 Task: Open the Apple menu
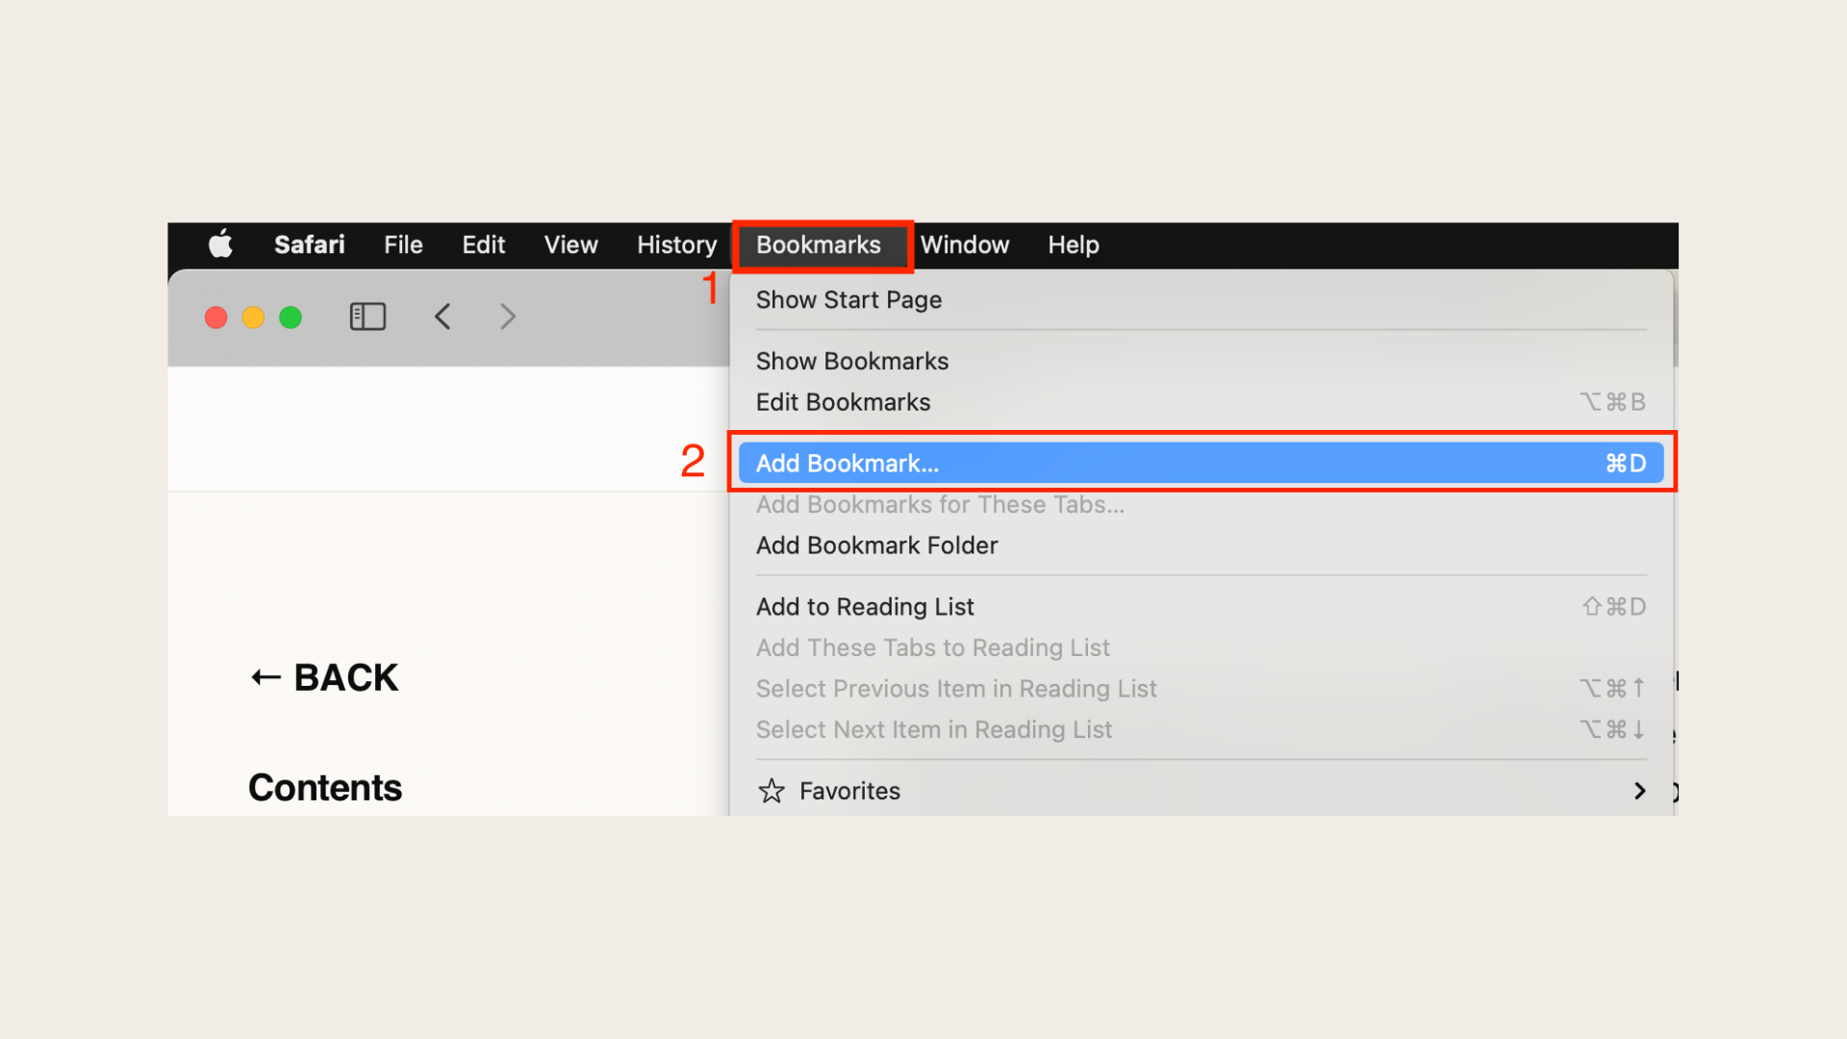click(220, 244)
